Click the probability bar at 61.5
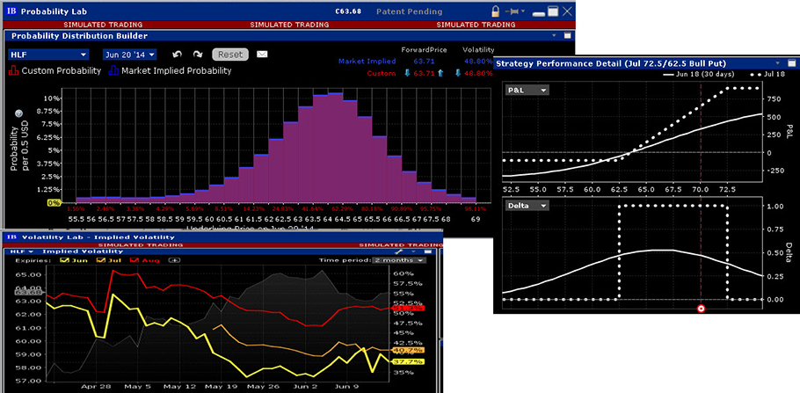Image resolution: width=800 pixels, height=393 pixels. pos(261,178)
